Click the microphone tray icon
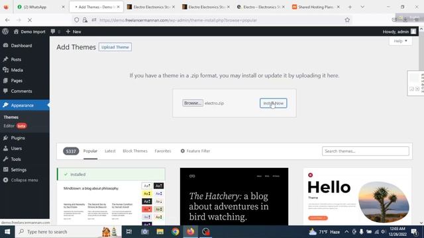 point(361,231)
